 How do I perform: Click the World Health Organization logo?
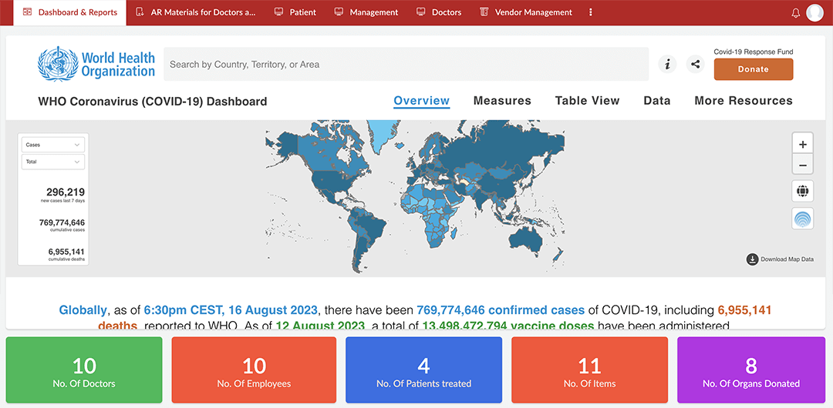coord(96,64)
